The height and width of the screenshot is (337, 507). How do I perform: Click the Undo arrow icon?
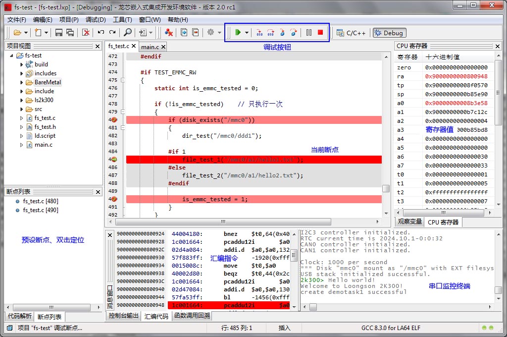click(x=101, y=33)
